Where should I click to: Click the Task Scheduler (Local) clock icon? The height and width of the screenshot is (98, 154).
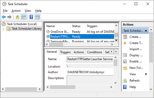click(4, 24)
